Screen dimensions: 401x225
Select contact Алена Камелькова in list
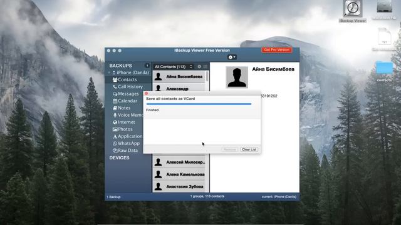(179, 174)
